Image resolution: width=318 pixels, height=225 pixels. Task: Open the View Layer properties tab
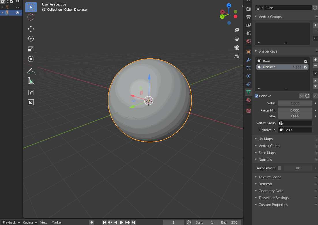pyautogui.click(x=249, y=25)
